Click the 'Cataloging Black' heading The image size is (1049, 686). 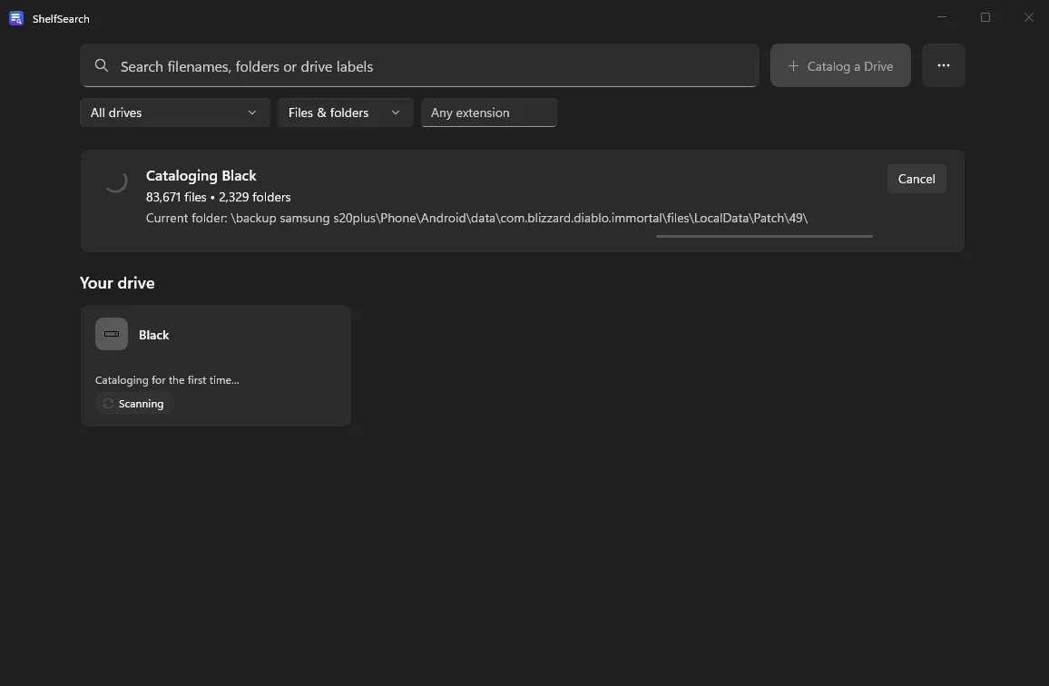[201, 175]
